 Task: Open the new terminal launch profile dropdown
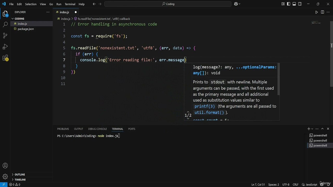click(312, 129)
